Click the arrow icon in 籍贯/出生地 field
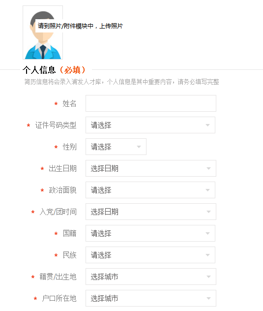 click(208, 277)
